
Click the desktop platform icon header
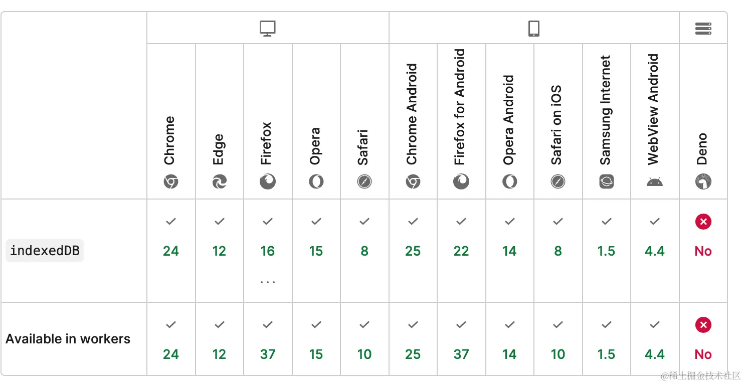268,29
